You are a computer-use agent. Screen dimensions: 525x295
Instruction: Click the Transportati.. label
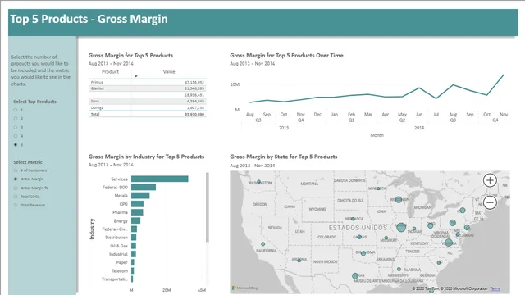pyautogui.click(x=115, y=279)
